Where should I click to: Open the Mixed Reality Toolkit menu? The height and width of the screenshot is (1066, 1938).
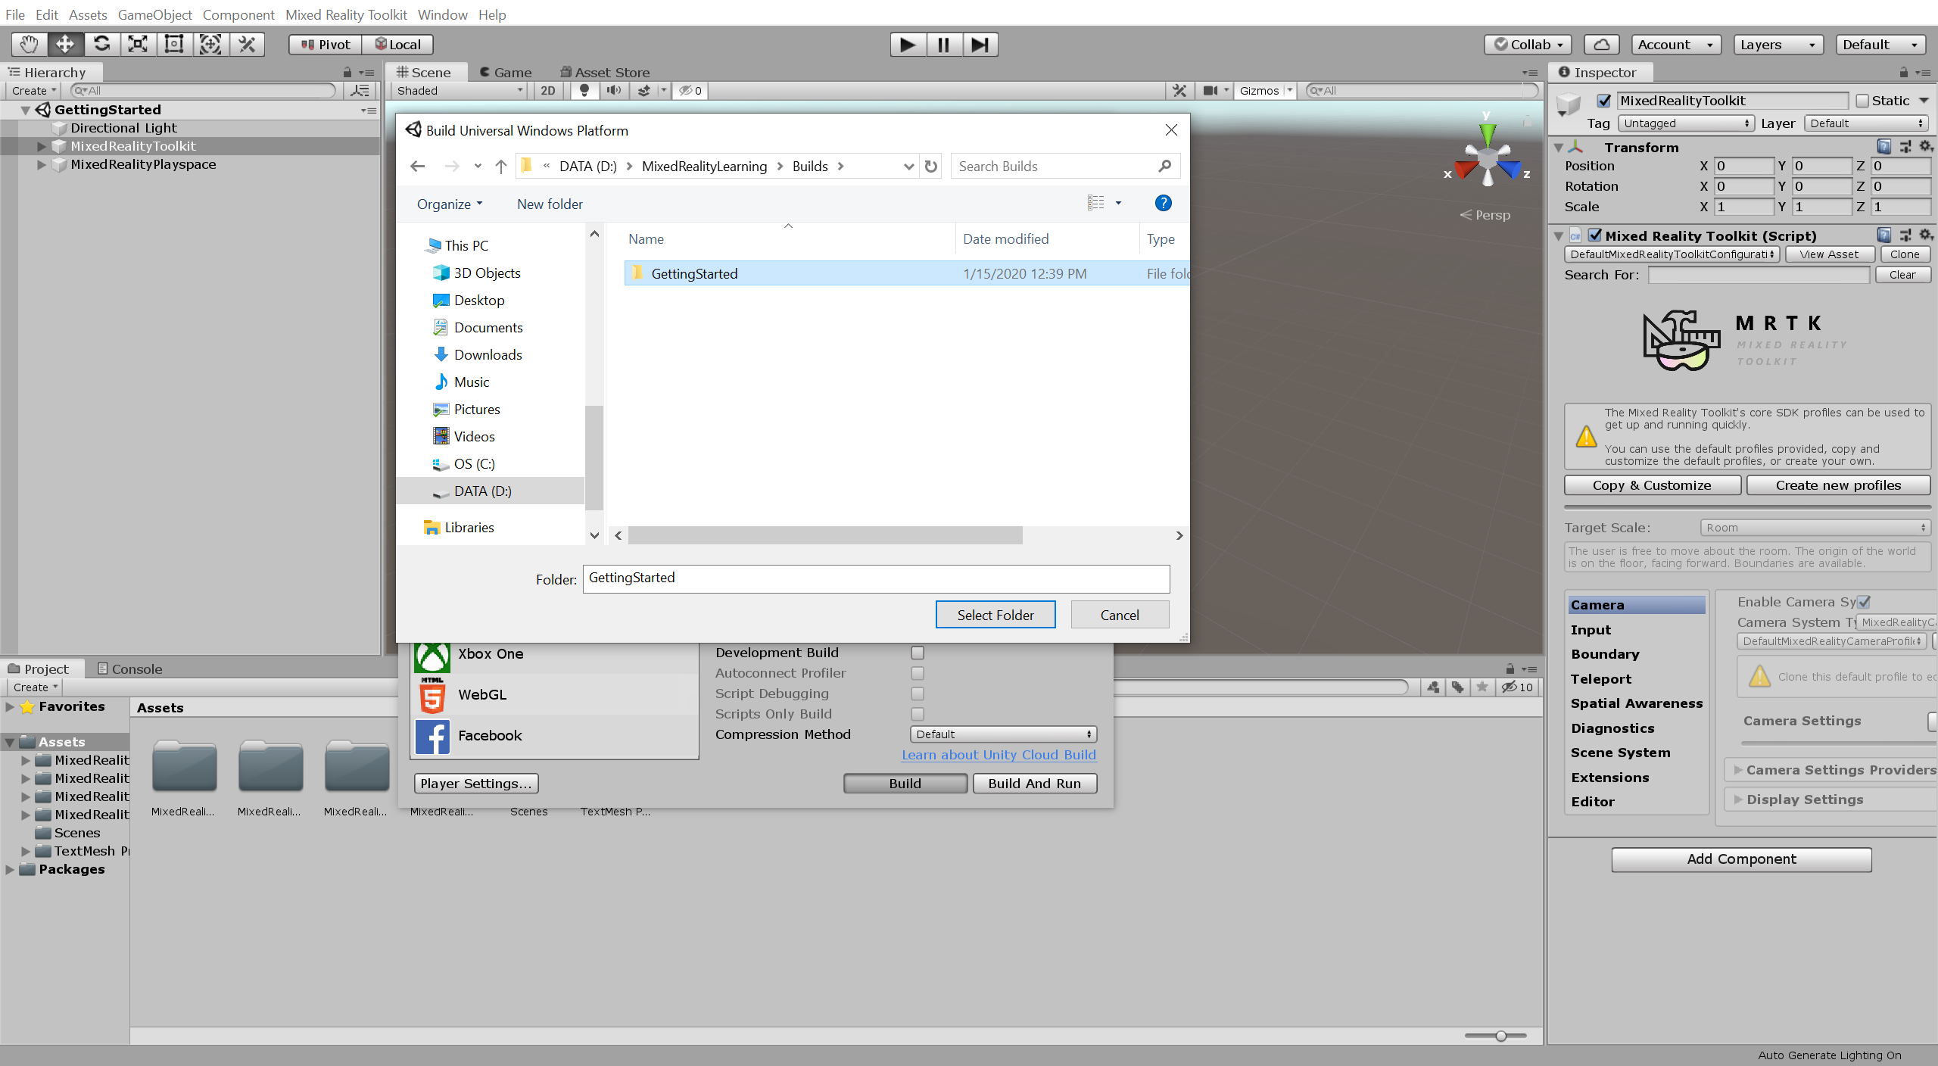[x=346, y=14]
